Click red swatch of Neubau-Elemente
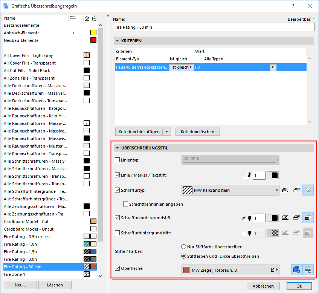Image resolution: width=319 pixels, height=294 pixels. [x=93, y=40]
